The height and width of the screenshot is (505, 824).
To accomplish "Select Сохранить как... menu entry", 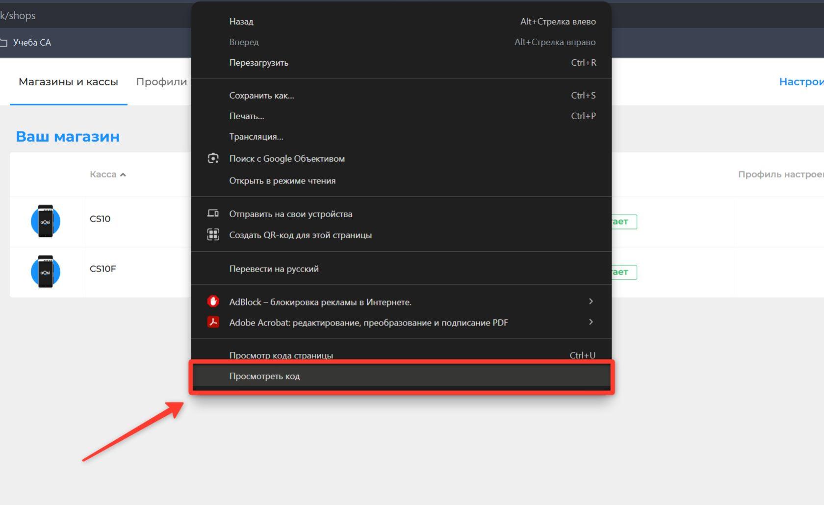I will (x=261, y=96).
